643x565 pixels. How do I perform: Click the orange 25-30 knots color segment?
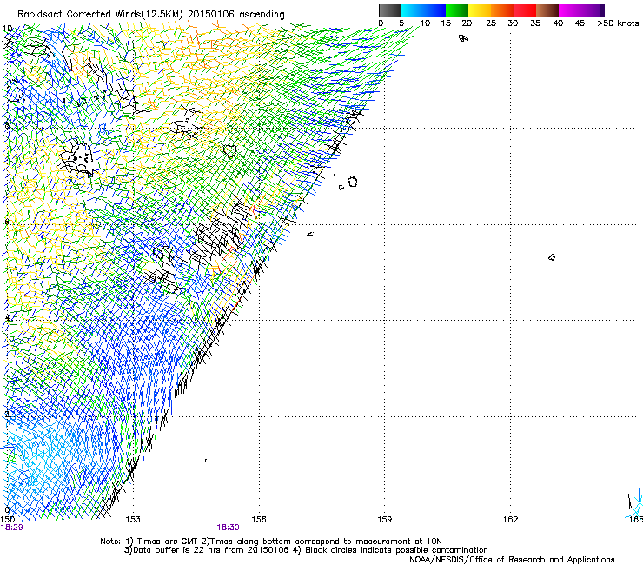click(502, 10)
